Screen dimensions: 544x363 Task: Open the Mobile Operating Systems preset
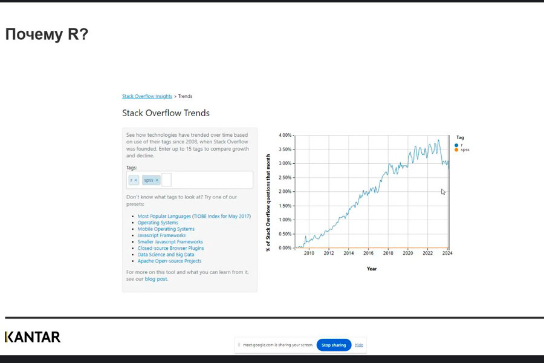pyautogui.click(x=166, y=229)
